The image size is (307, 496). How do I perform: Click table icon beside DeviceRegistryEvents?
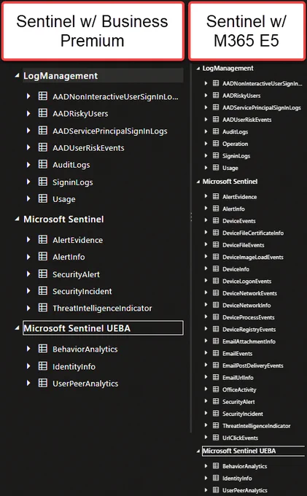pyautogui.click(x=216, y=329)
